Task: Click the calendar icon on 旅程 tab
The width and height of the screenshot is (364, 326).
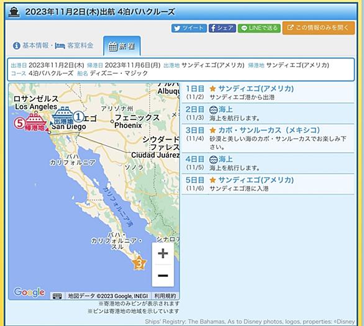Action: pyautogui.click(x=113, y=47)
